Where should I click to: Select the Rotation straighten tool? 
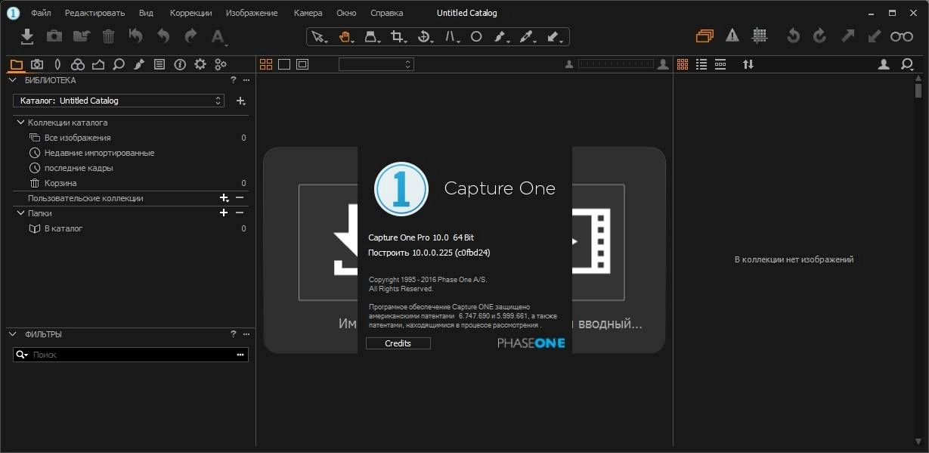(424, 36)
